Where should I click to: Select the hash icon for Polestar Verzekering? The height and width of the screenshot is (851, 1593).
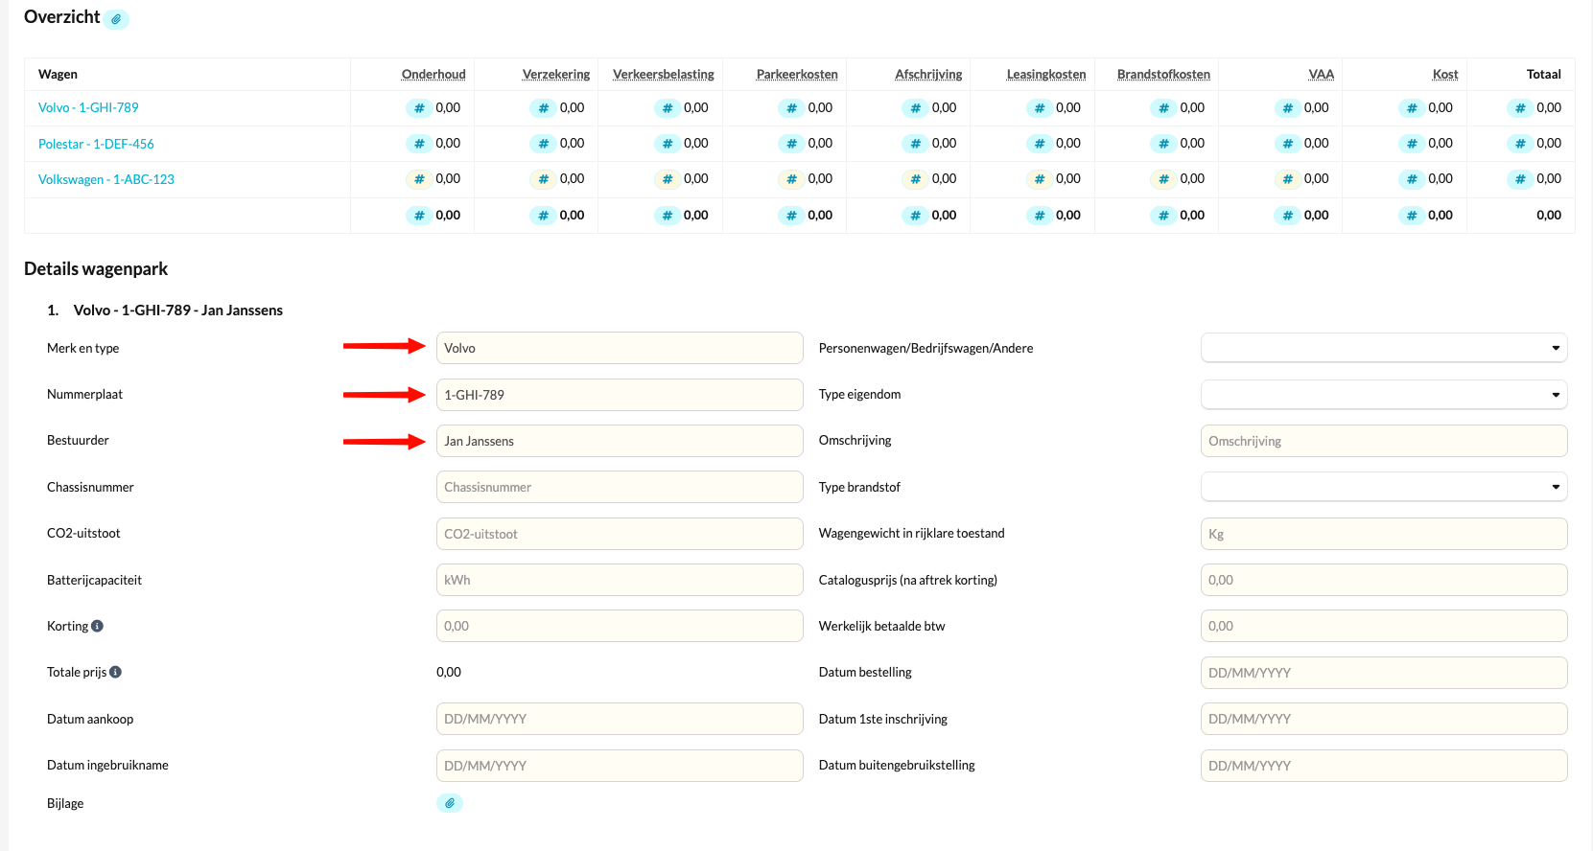543,144
